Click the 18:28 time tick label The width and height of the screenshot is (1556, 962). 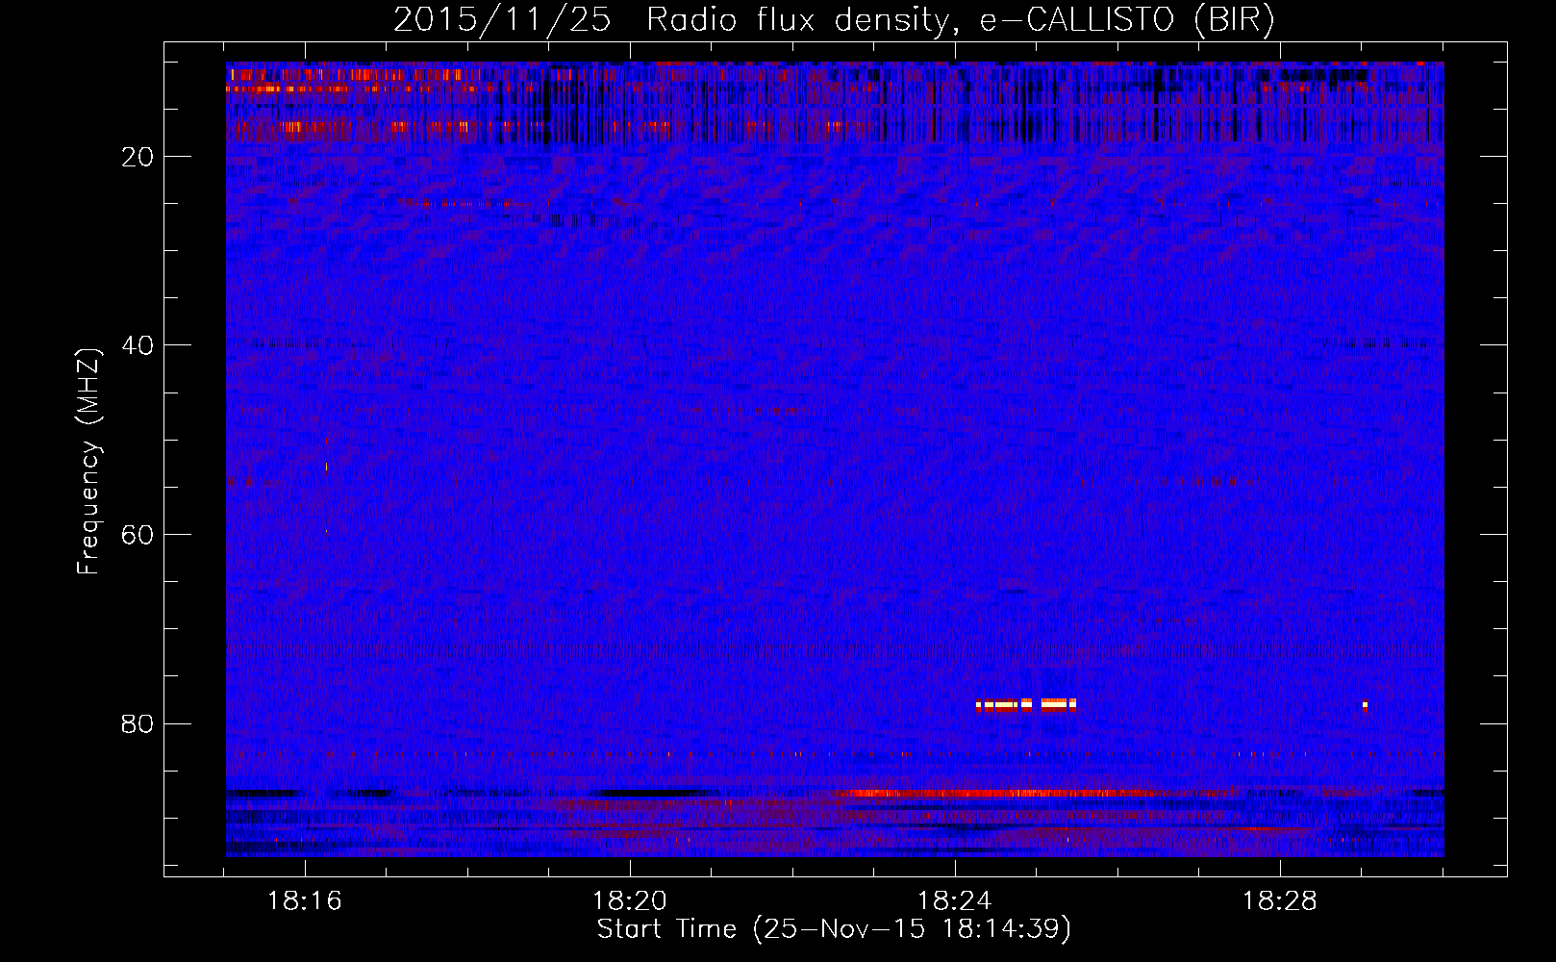(1280, 901)
